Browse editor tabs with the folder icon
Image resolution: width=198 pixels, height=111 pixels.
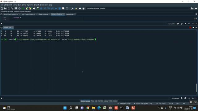1,14
